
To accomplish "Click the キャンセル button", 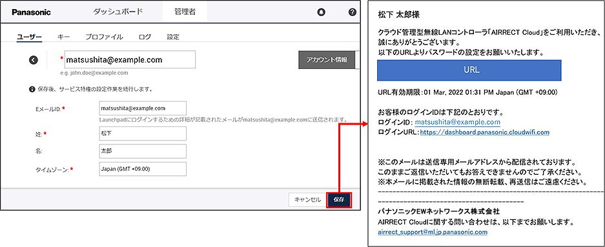I will pos(307,200).
